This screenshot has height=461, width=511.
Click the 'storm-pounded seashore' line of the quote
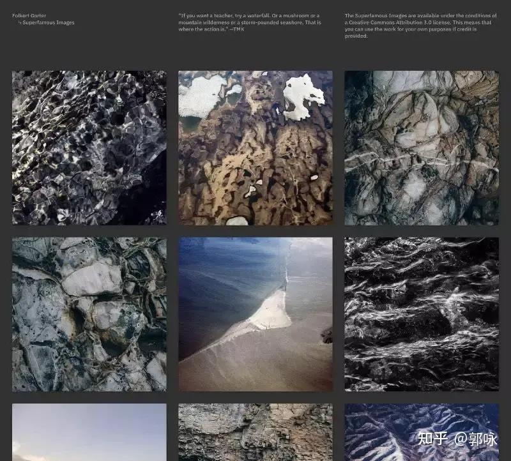(249, 22)
